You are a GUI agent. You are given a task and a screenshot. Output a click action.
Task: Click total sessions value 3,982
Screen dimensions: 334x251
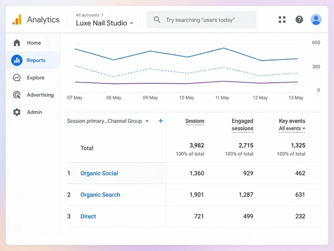pyautogui.click(x=197, y=145)
